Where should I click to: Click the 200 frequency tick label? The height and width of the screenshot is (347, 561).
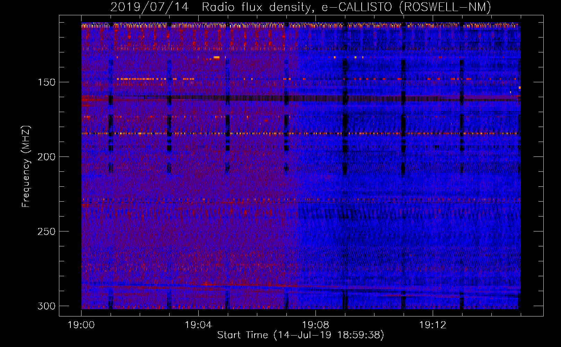[x=46, y=157]
